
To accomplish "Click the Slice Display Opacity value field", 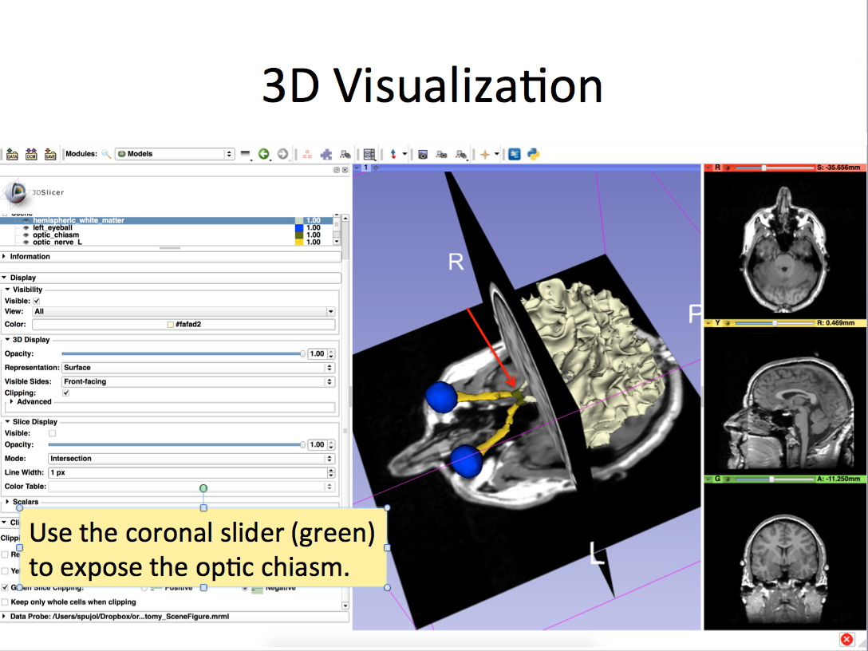I will click(318, 444).
